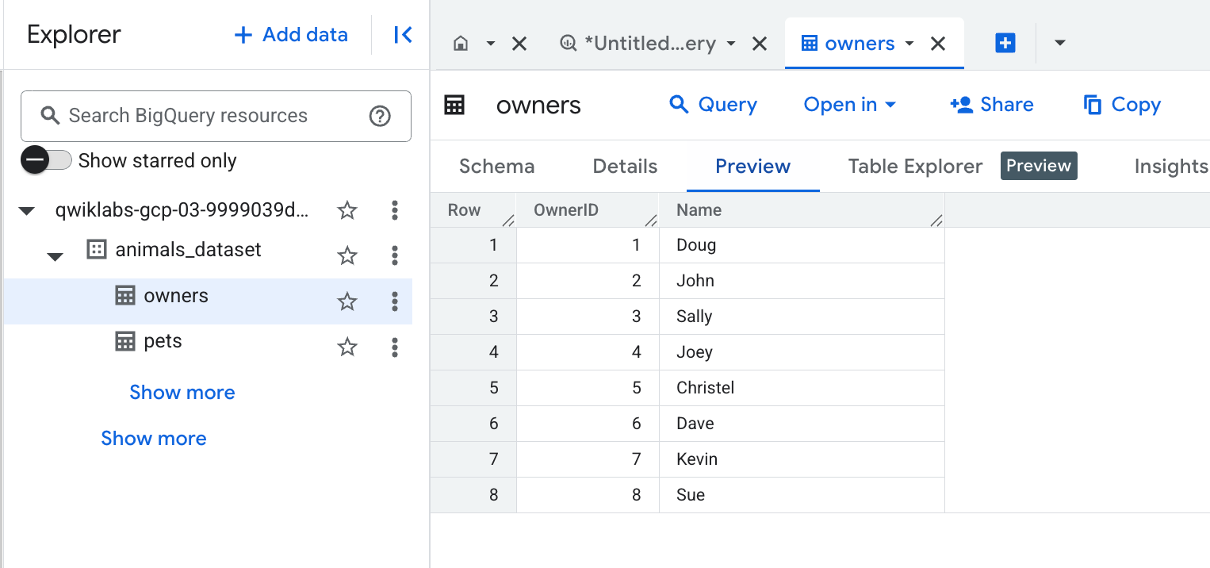The height and width of the screenshot is (568, 1210).
Task: Open the Table Explorer tab
Action: click(x=916, y=167)
